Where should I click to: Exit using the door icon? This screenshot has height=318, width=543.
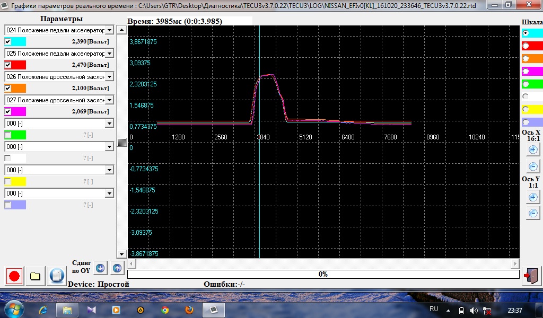pos(531,276)
